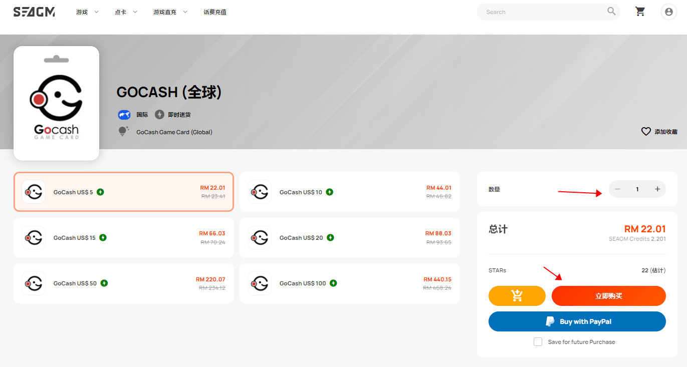
Task: Click the lightbulb description icon
Action: click(x=123, y=132)
